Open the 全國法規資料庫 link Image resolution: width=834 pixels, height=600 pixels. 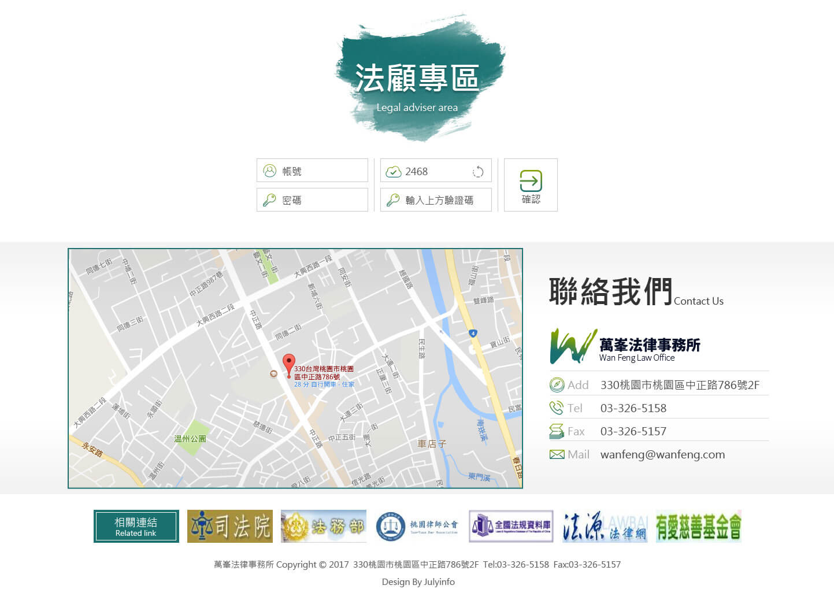(x=511, y=526)
